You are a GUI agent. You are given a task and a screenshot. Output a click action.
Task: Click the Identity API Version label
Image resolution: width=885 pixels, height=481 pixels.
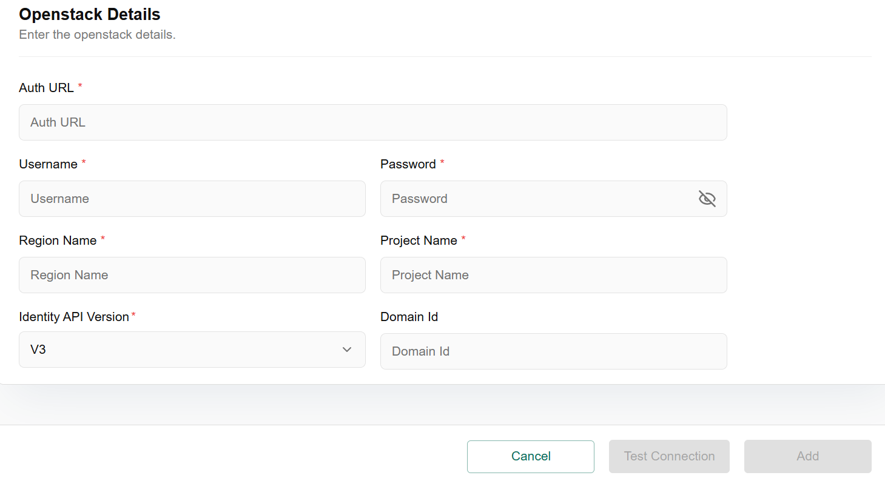pos(74,317)
